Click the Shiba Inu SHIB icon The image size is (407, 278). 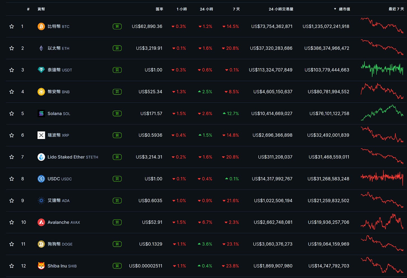coord(41,266)
